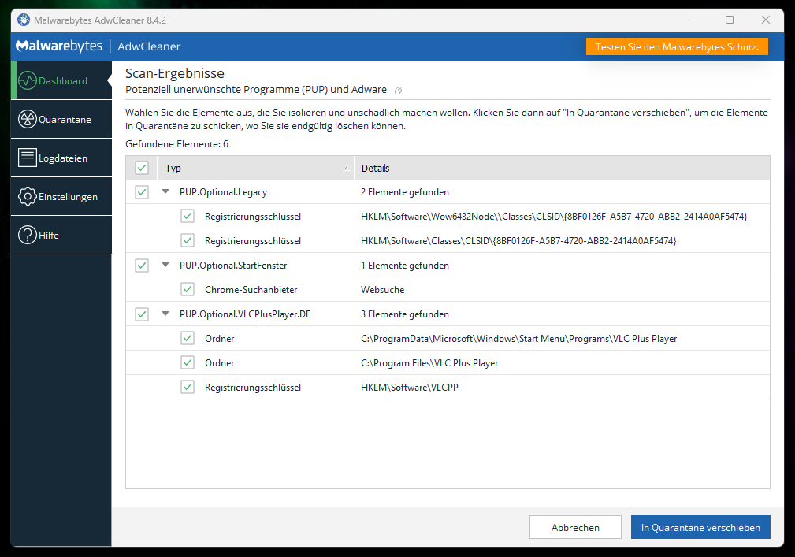
Task: Uncheck the Wow6432Node registry key checkbox
Action: [x=188, y=217]
